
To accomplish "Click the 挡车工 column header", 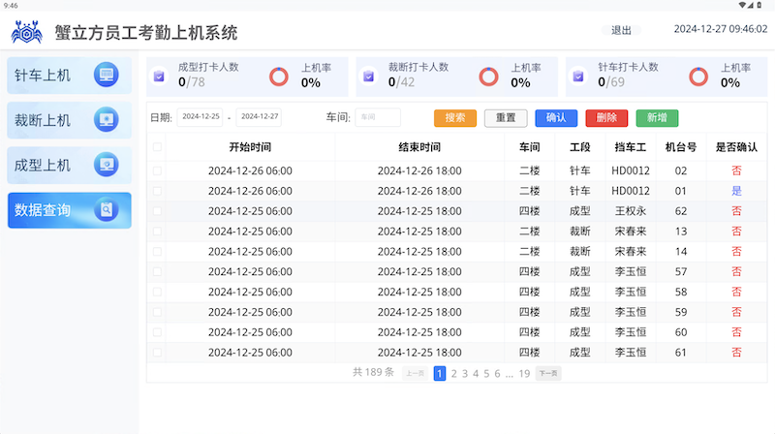I will coord(631,147).
